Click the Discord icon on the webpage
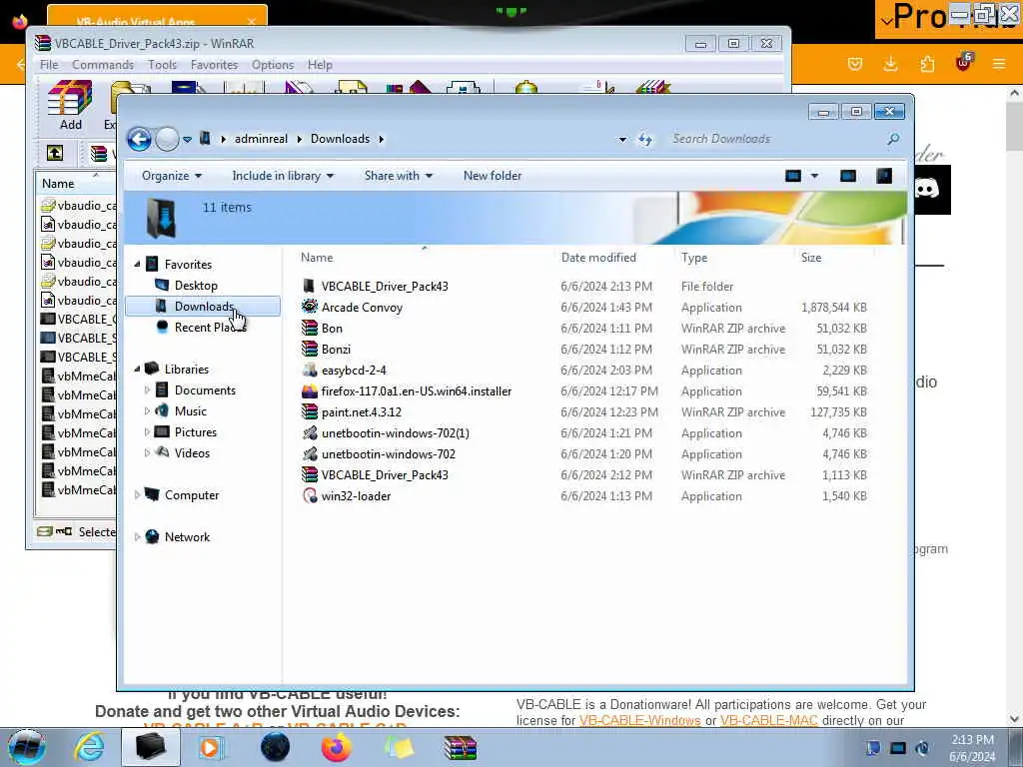Screen dimensions: 1023x767 tap(928, 190)
